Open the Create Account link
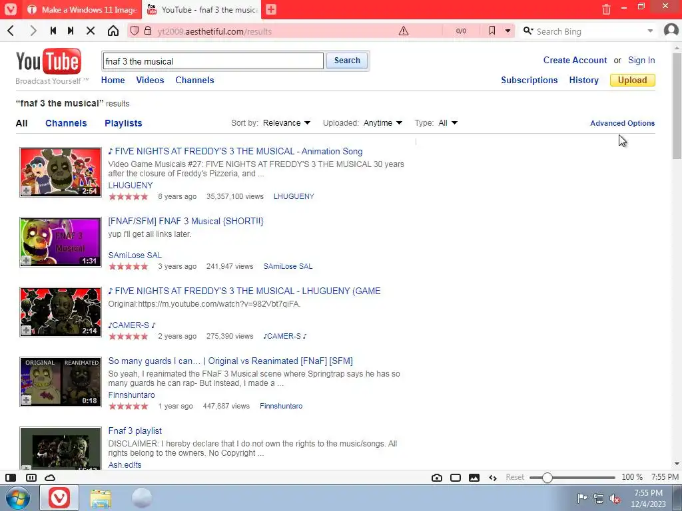The image size is (682, 511). [x=575, y=61]
